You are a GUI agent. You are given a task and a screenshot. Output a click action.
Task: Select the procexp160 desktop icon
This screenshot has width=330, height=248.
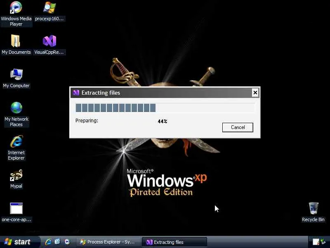tap(49, 11)
